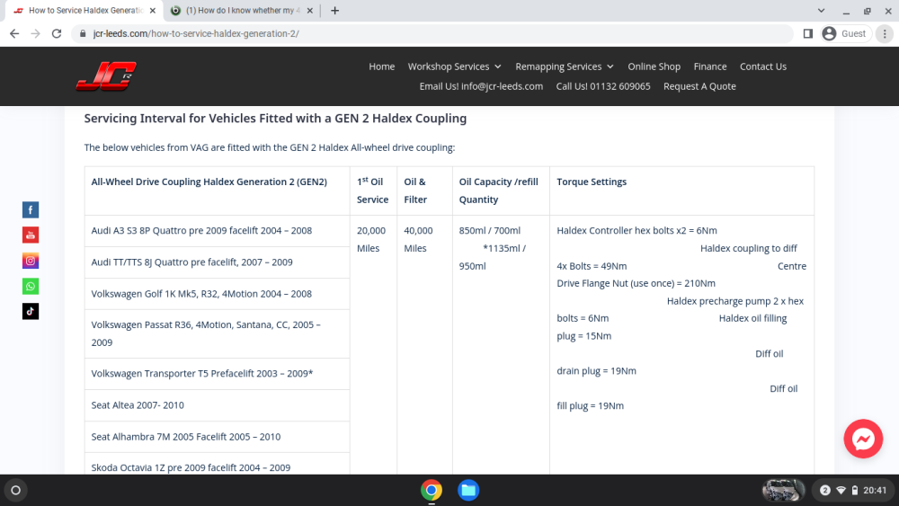Open the Instagram social sidebar icon

click(x=31, y=261)
